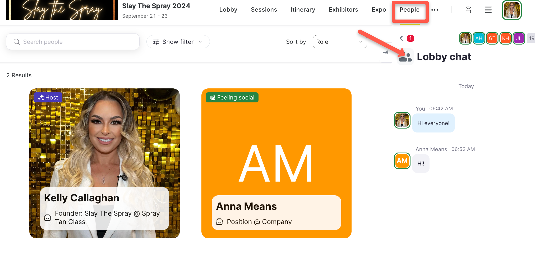The image size is (535, 256).
Task: Click Anna Means' AM chat avatar
Action: pos(402,161)
